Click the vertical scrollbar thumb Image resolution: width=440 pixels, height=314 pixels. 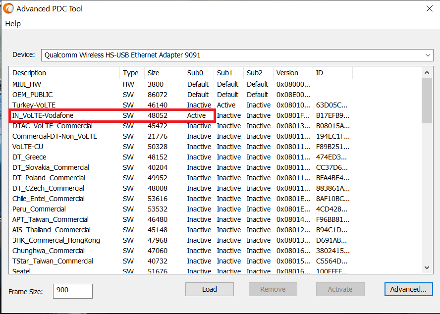click(427, 101)
